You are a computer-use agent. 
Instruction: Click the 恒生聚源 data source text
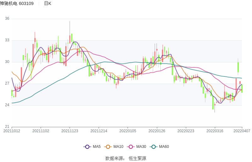coord(137,158)
